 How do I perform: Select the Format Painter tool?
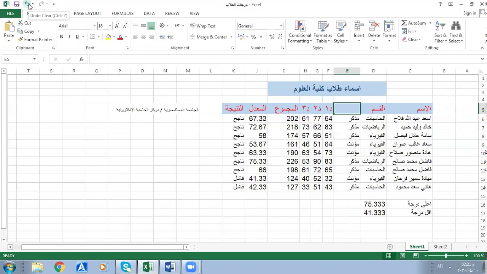(x=35, y=40)
